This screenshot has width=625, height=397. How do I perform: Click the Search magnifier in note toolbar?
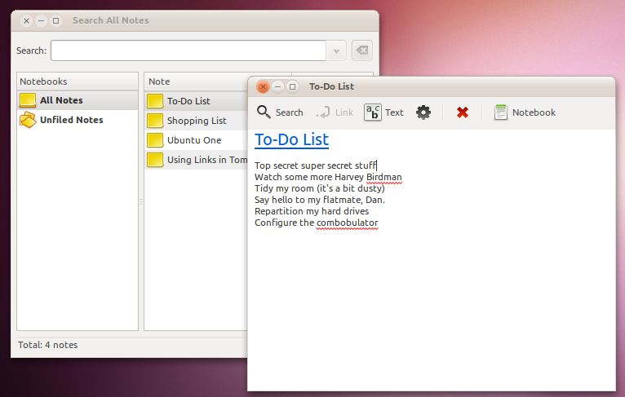click(x=264, y=112)
